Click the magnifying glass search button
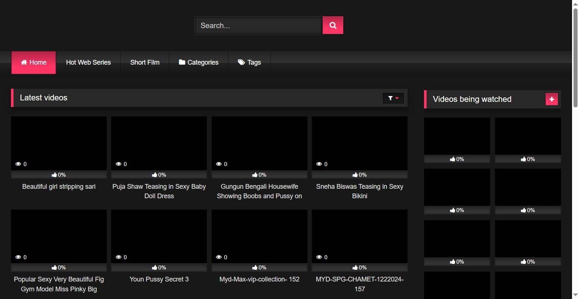 (333, 25)
